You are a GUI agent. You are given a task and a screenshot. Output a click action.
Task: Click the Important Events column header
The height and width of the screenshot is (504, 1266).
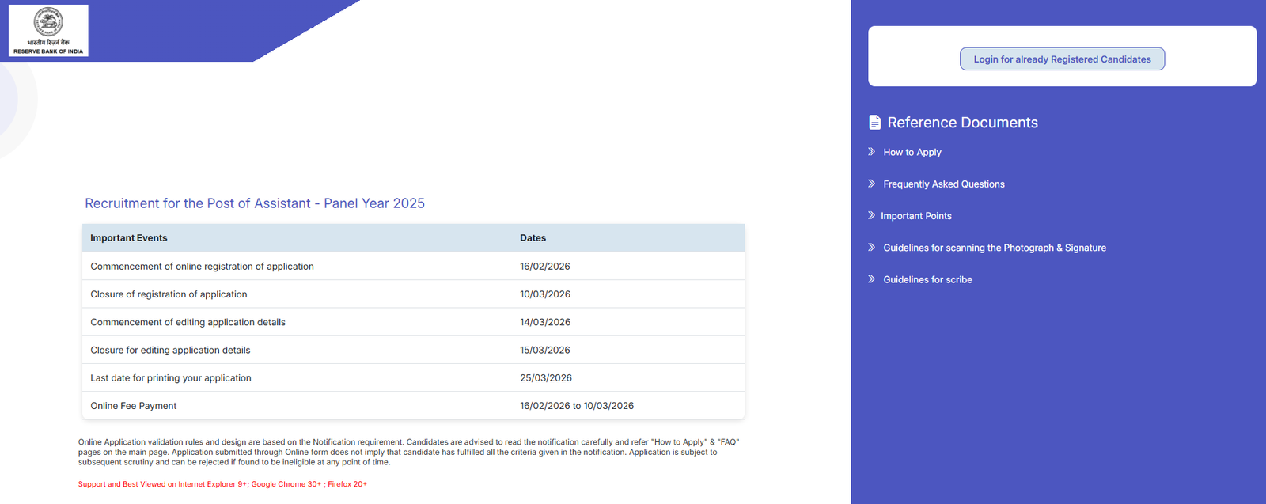pyautogui.click(x=129, y=238)
